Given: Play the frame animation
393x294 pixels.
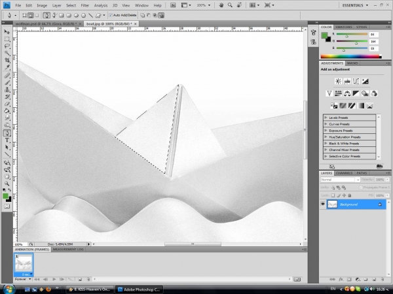Looking at the screenshot, I should click(x=54, y=279).
